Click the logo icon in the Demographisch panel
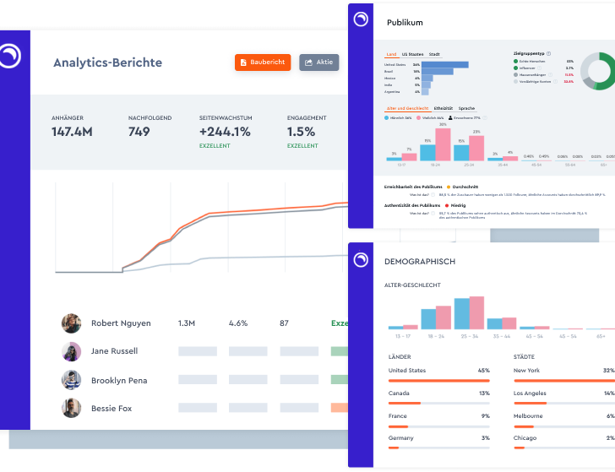The image size is (615, 472). coord(362,260)
